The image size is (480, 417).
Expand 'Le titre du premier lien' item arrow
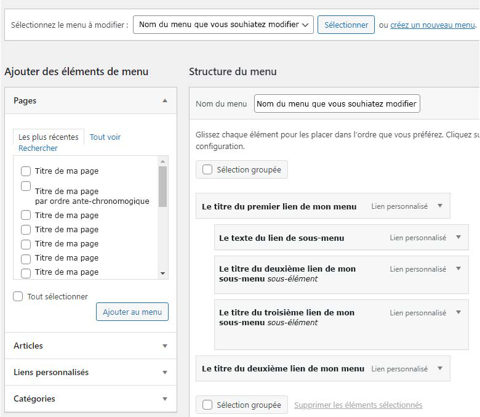tap(439, 206)
